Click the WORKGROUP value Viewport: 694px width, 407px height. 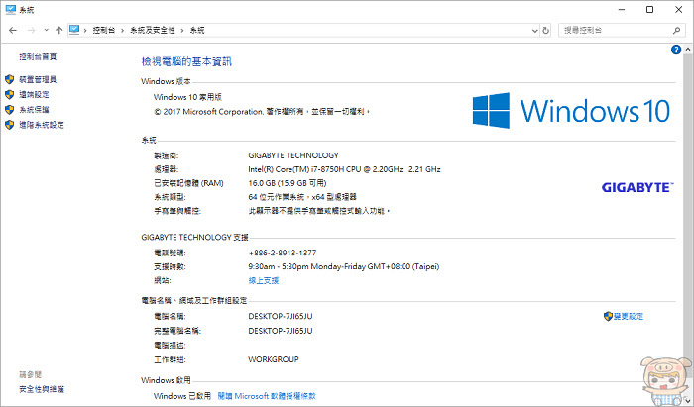274,359
